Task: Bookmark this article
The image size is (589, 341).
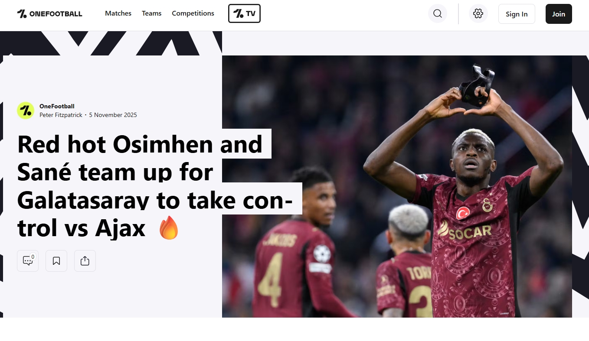Action: coord(56,261)
